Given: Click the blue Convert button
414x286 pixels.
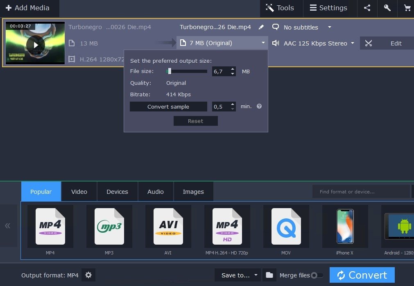Looking at the screenshot, I should (x=362, y=275).
